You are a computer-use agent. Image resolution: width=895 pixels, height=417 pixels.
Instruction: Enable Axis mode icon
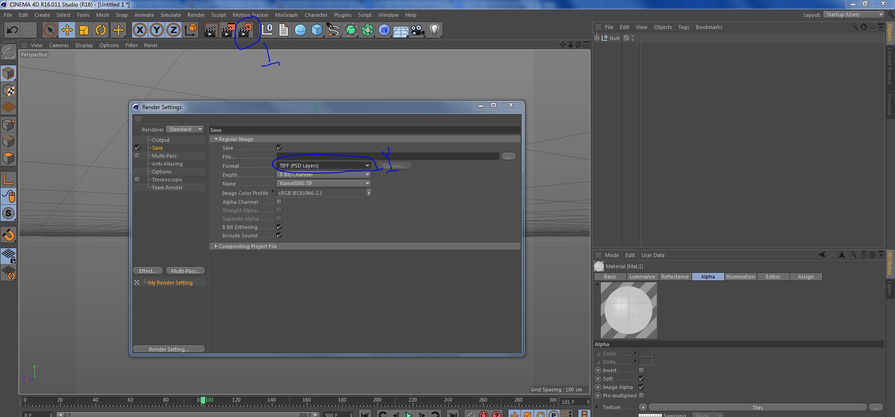8,180
